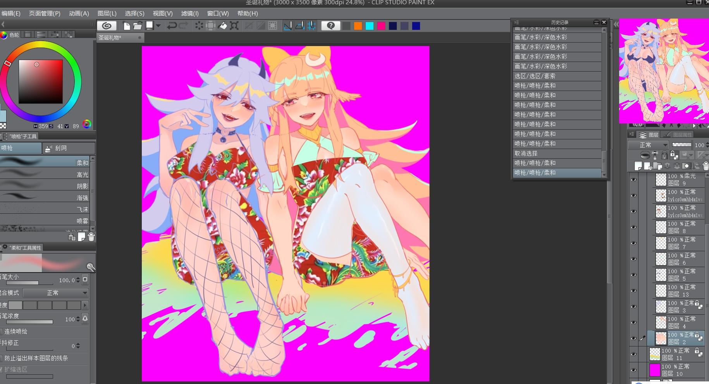Click brush size stepper arrows at 100.0
The image size is (709, 384).
(x=78, y=280)
